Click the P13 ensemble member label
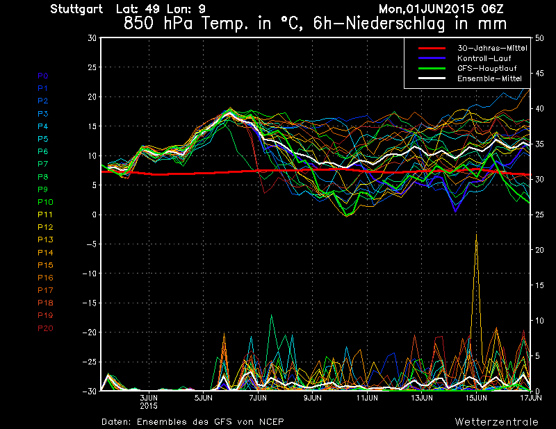Viewport: 556px width, 429px height. pyautogui.click(x=45, y=239)
